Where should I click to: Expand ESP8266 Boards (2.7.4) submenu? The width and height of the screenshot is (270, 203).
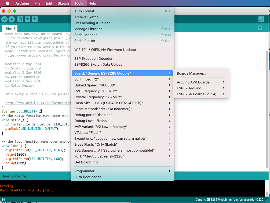click(201, 94)
